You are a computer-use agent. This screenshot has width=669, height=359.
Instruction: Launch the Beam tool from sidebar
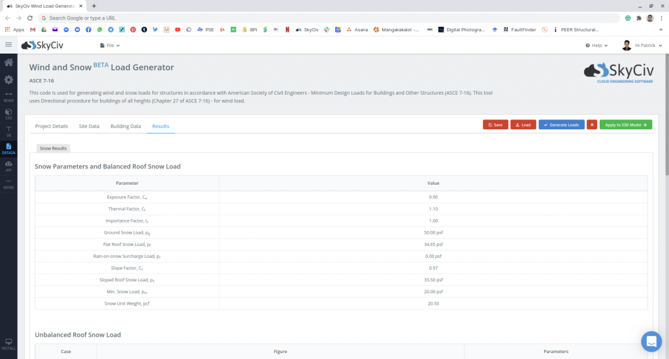tap(8, 97)
